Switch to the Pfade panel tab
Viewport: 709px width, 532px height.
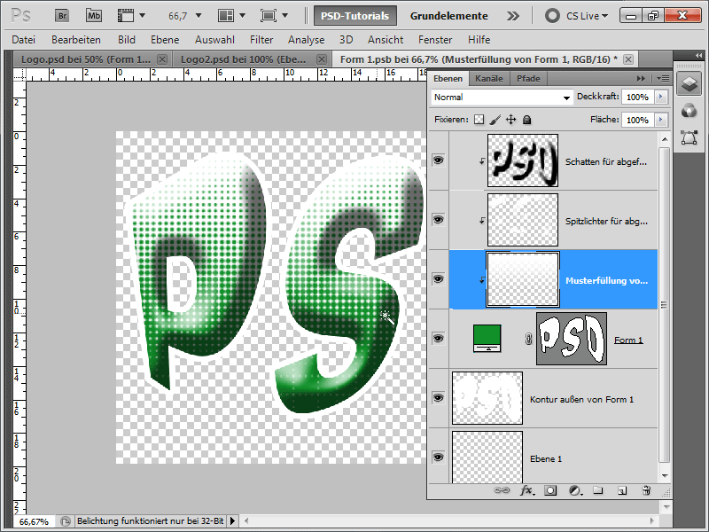tap(528, 79)
